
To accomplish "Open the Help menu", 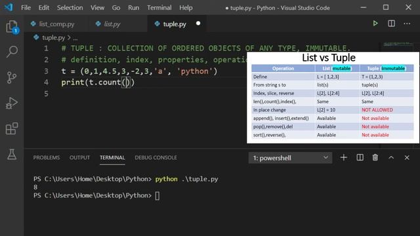I will click(186, 8).
